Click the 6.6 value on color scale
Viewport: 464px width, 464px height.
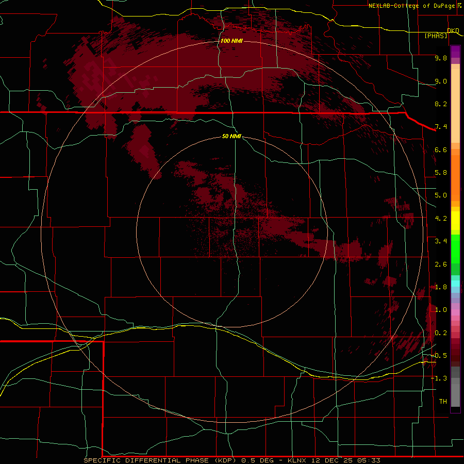pos(441,150)
